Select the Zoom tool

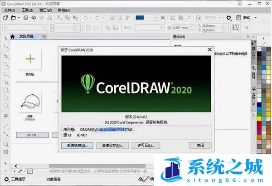(x=6, y=64)
